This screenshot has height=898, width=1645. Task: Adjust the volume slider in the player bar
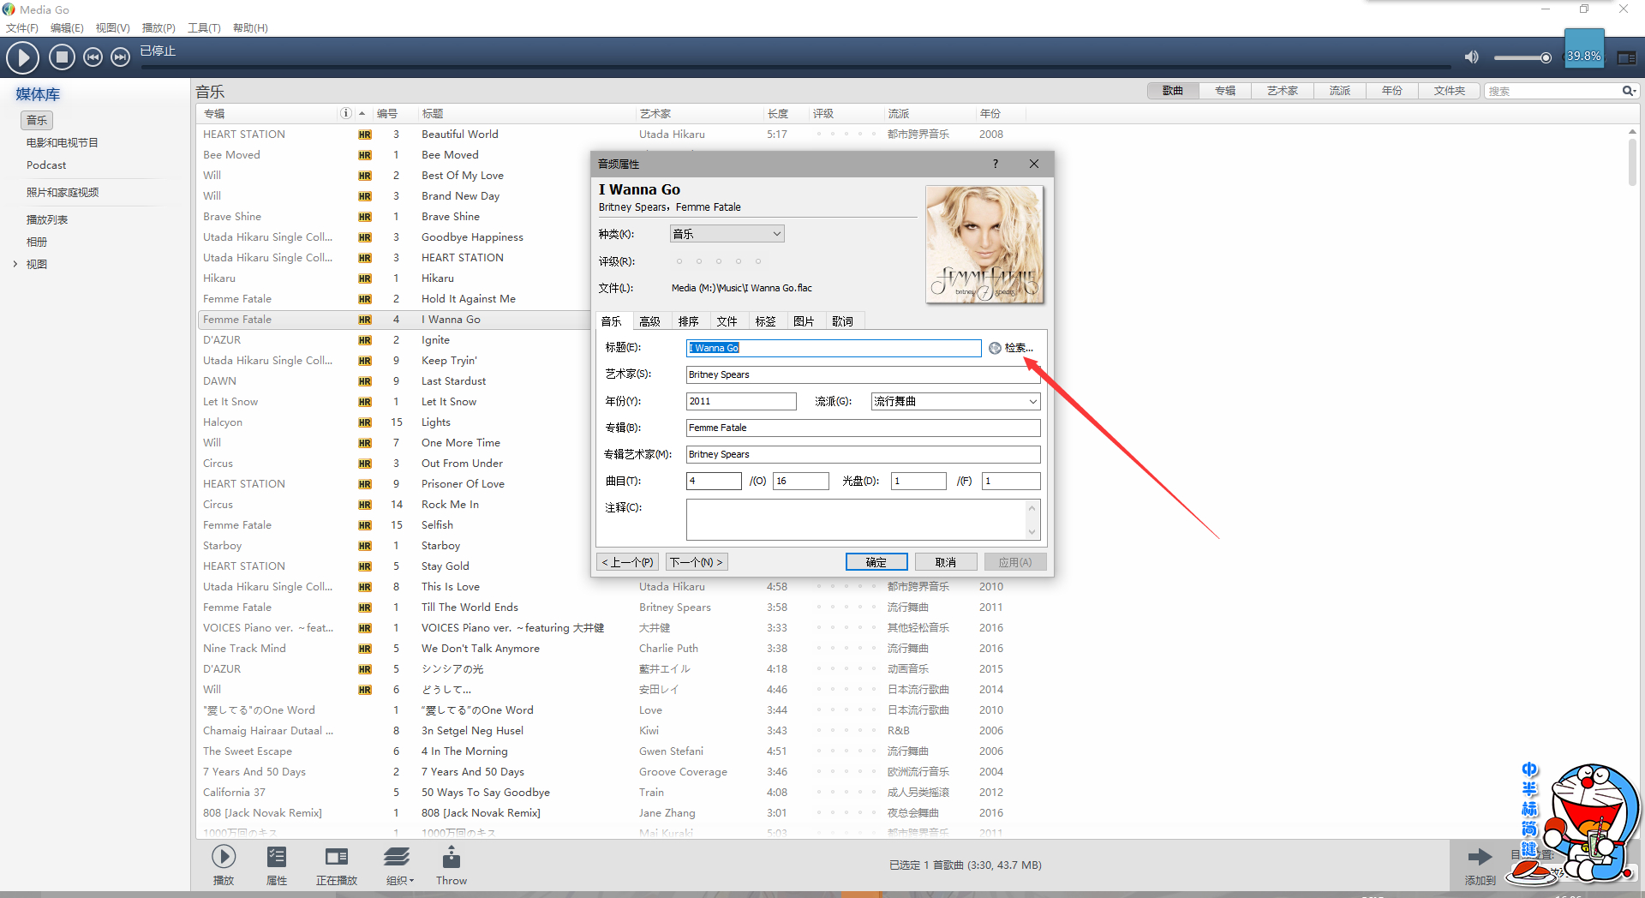point(1522,57)
